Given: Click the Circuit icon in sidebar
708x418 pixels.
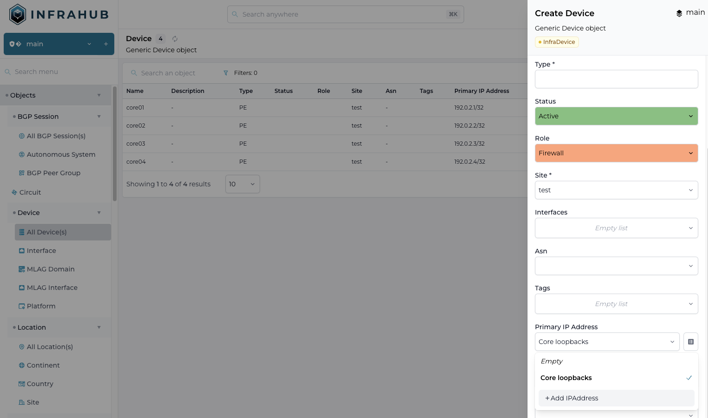Looking at the screenshot, I should tap(14, 192).
